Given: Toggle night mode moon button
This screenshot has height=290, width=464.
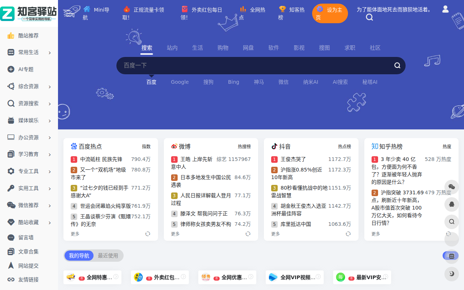Looking at the screenshot, I should pyautogui.click(x=452, y=274).
